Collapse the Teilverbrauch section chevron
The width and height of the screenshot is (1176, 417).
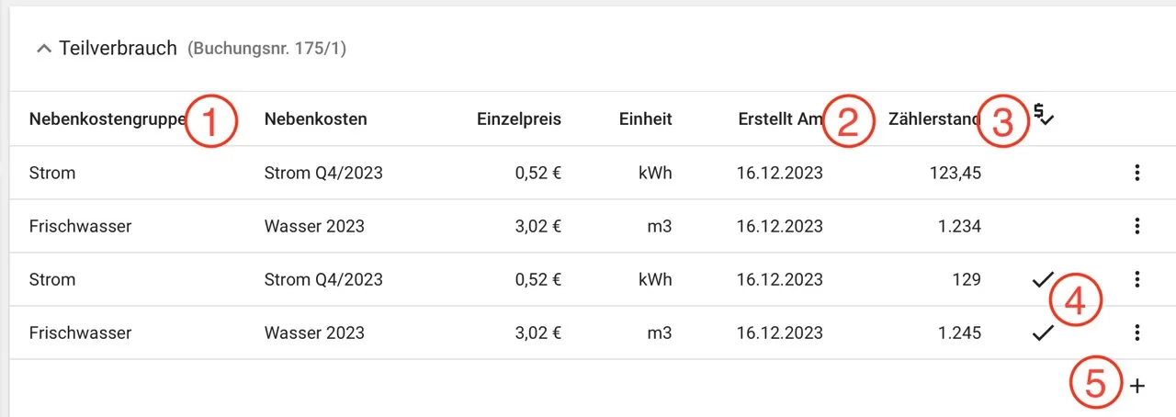point(43,49)
